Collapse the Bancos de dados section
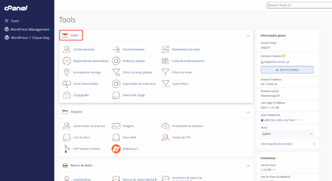Screen dimensions: 332x181 248,165
